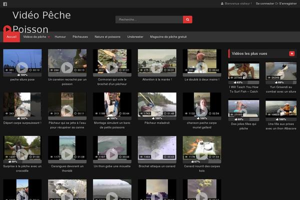Click the red search magnifier button
The image size is (300, 200).
coord(187,19)
